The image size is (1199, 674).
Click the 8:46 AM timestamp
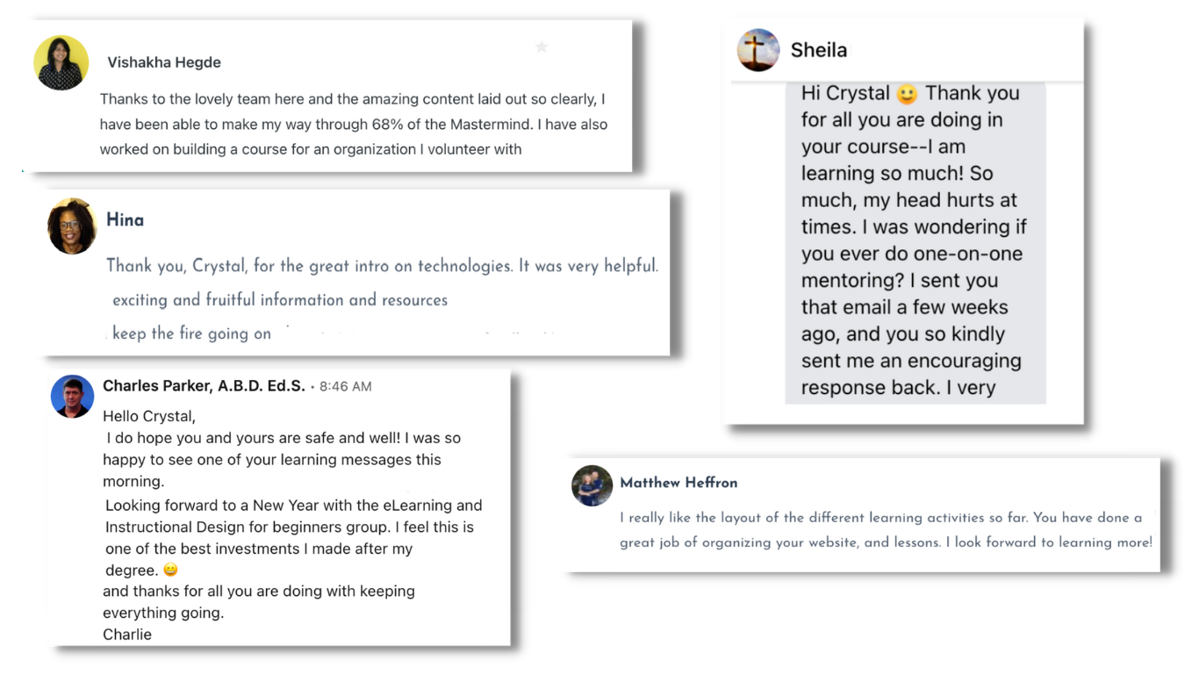pyautogui.click(x=346, y=386)
